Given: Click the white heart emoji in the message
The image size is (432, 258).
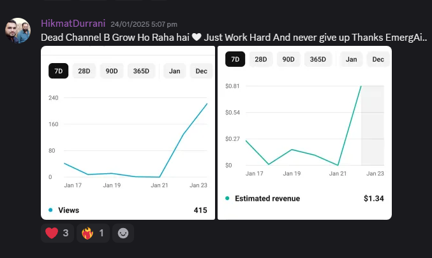Looking at the screenshot, I should 197,37.
